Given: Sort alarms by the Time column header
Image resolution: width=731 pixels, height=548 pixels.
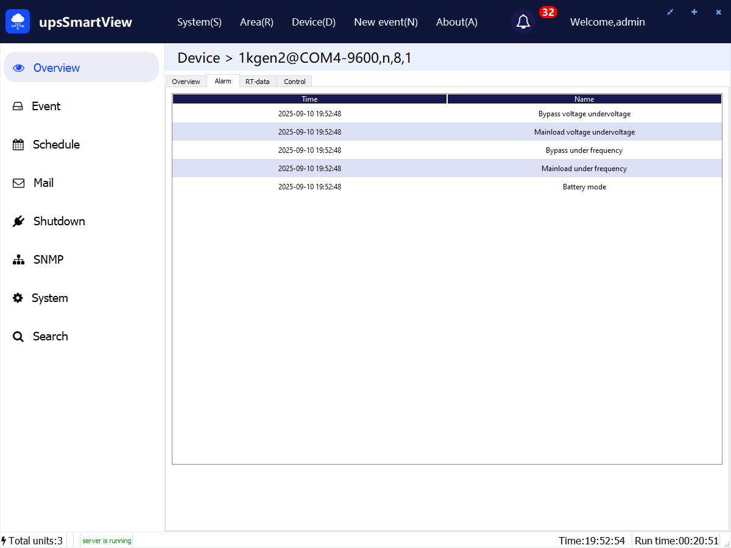Looking at the screenshot, I should 309,99.
